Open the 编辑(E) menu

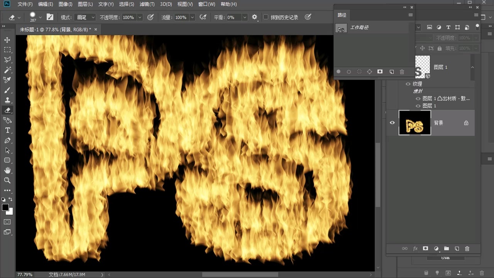[46, 4]
